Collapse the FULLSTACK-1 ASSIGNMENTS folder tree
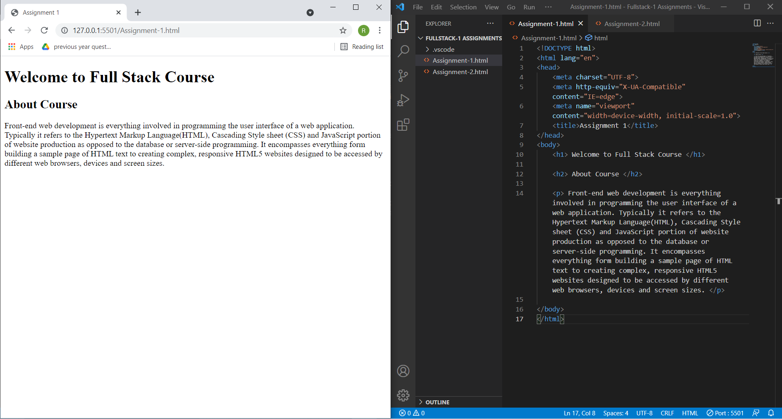The height and width of the screenshot is (419, 782). point(421,38)
